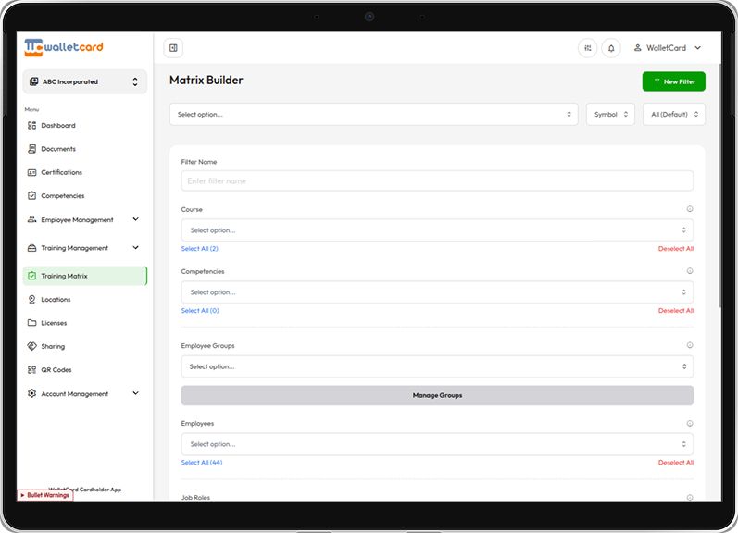The image size is (738, 533).
Task: Click the Sharing icon in sidebar
Action: click(x=31, y=346)
